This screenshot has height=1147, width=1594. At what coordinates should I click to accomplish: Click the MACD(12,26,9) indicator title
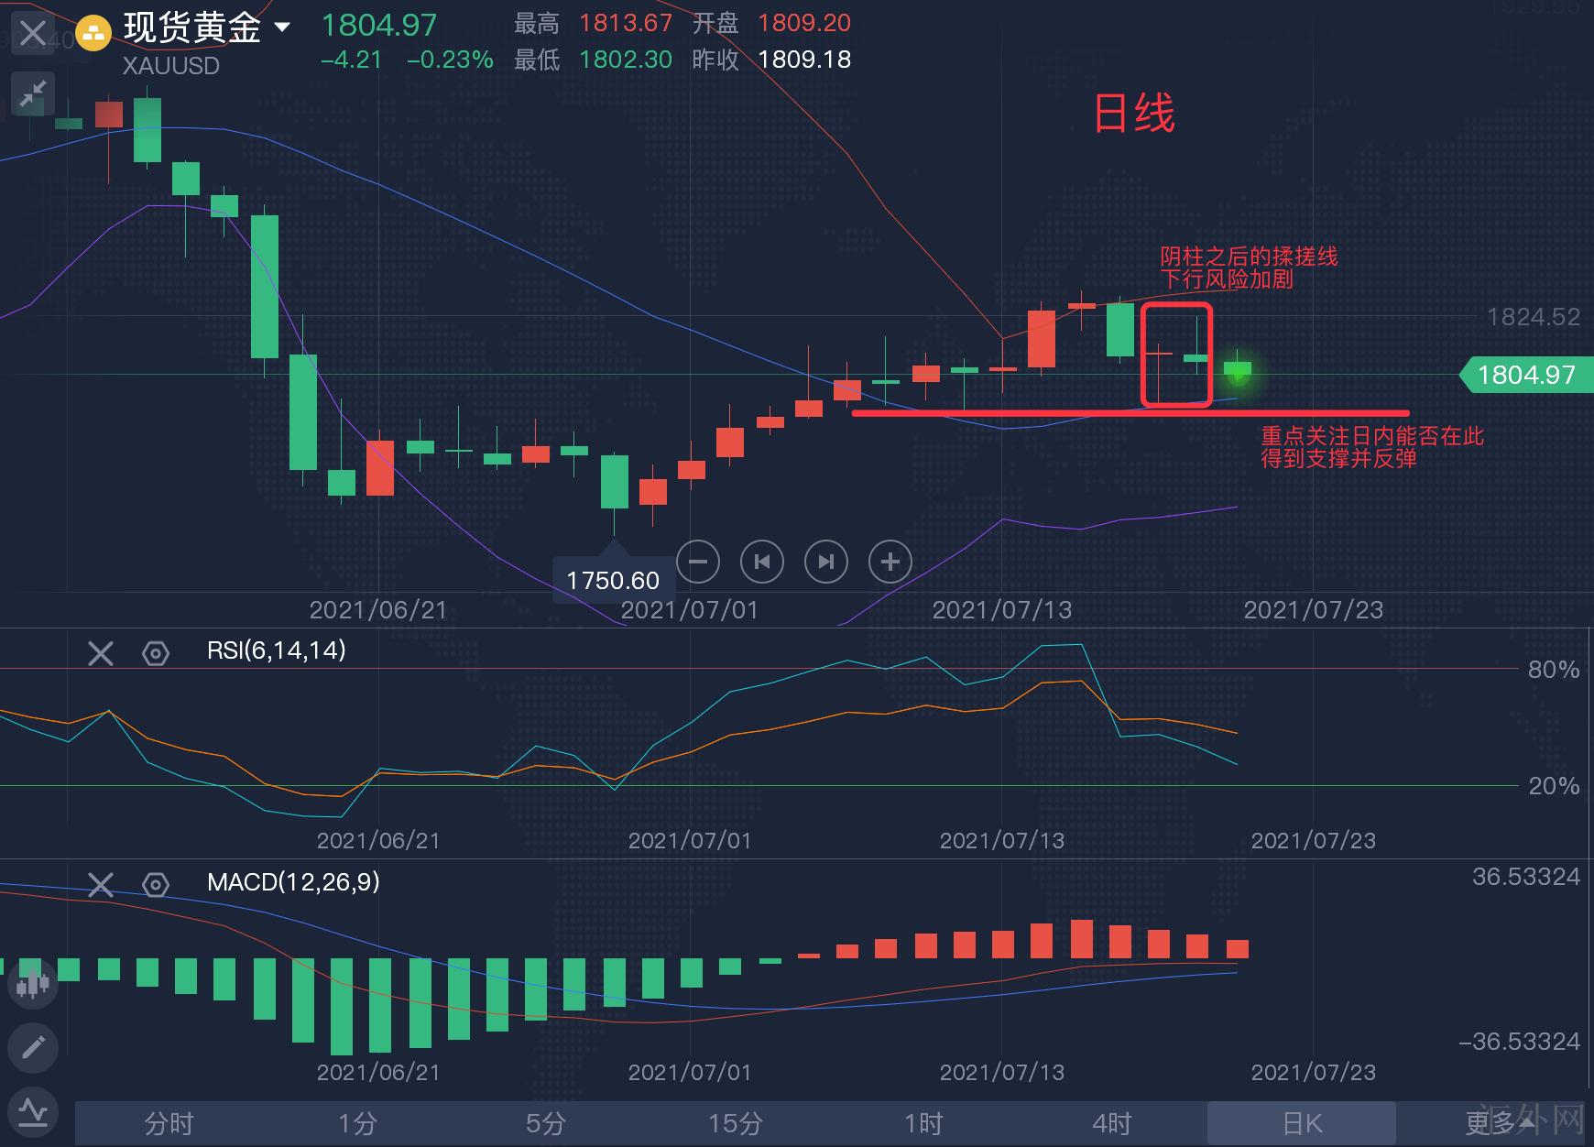(293, 882)
